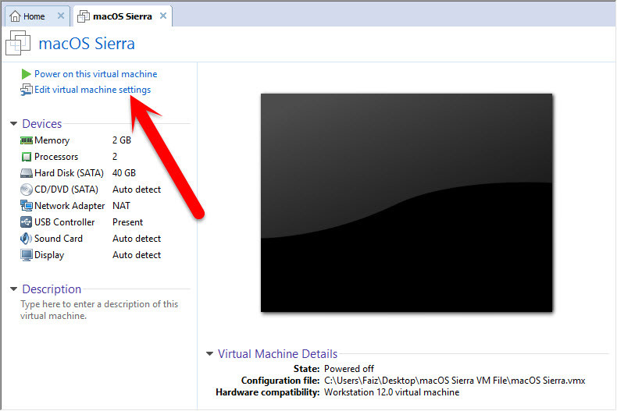Click the processors count value 2
Screen dimensions: 617x411
pyautogui.click(x=115, y=157)
